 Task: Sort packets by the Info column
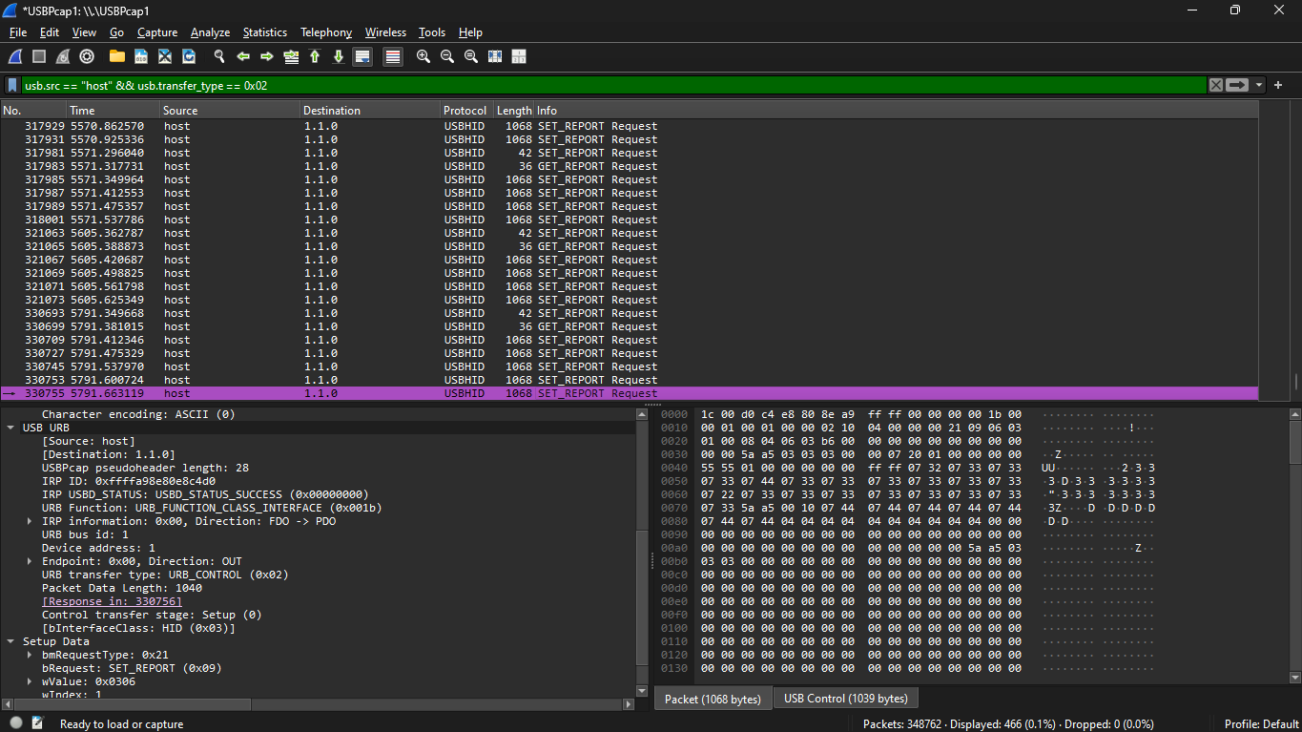(x=896, y=111)
